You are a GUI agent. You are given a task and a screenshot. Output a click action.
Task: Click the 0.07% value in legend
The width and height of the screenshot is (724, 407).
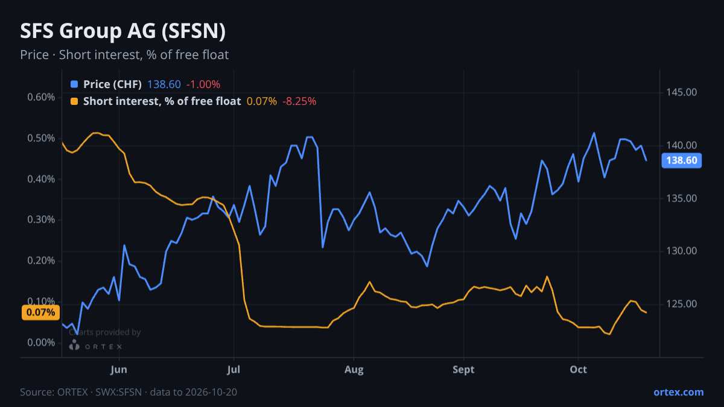coord(262,101)
